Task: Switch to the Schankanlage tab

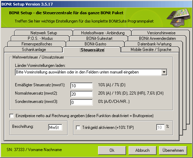Action: pyautogui.click(x=34, y=50)
